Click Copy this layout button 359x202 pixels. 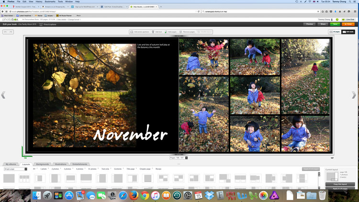click(x=340, y=184)
